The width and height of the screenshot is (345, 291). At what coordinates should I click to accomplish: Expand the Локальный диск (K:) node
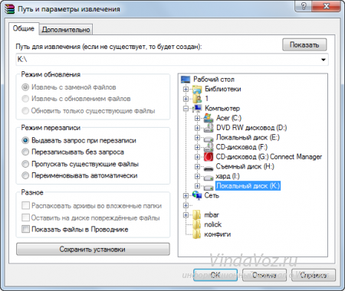coord(197,186)
